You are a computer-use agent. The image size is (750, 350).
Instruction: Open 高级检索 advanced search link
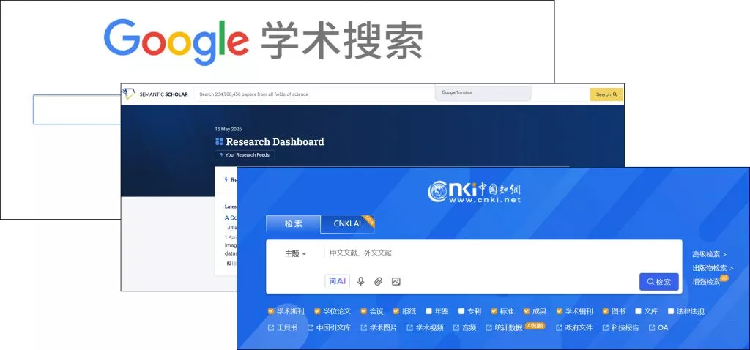(709, 254)
